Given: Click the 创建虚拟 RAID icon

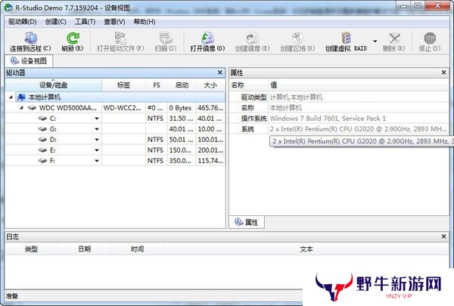Looking at the screenshot, I should 346,38.
